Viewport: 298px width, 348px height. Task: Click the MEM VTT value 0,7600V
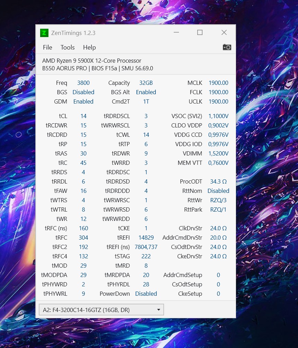[218, 163]
